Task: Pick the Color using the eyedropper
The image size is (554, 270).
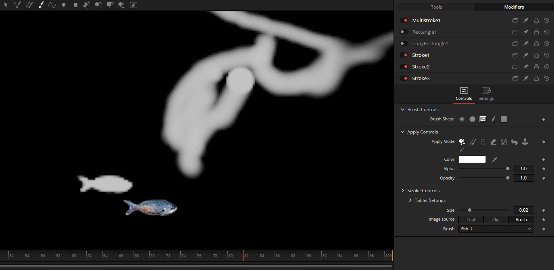Action: (x=494, y=159)
